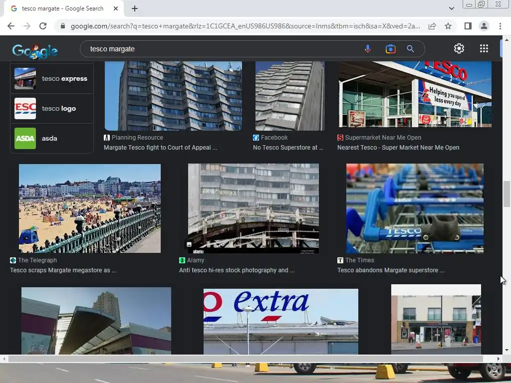The width and height of the screenshot is (511, 383).
Task: Click the Planning Resource source label
Action: click(137, 138)
